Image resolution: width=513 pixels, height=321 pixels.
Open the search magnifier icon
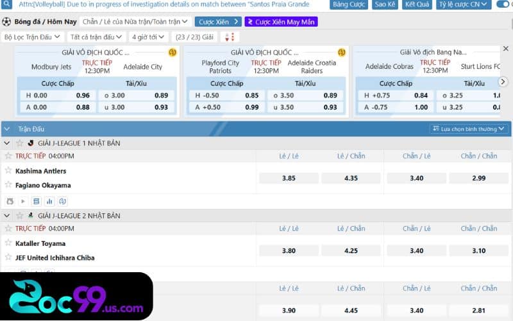[6, 4]
